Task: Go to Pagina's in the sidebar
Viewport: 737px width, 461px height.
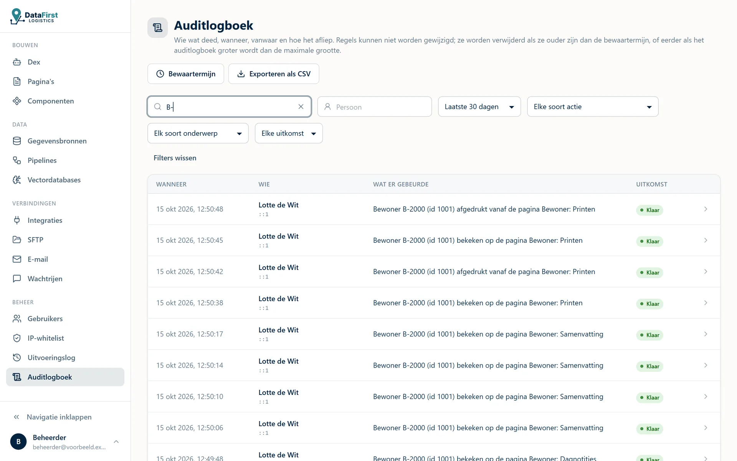Action: 65,81
